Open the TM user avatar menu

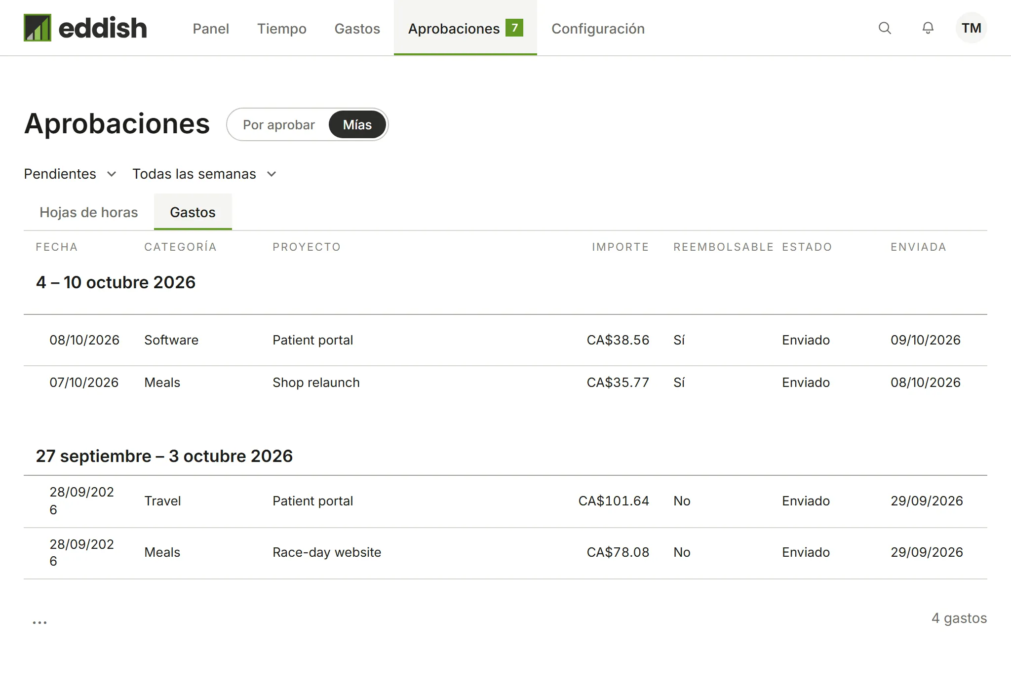(971, 28)
